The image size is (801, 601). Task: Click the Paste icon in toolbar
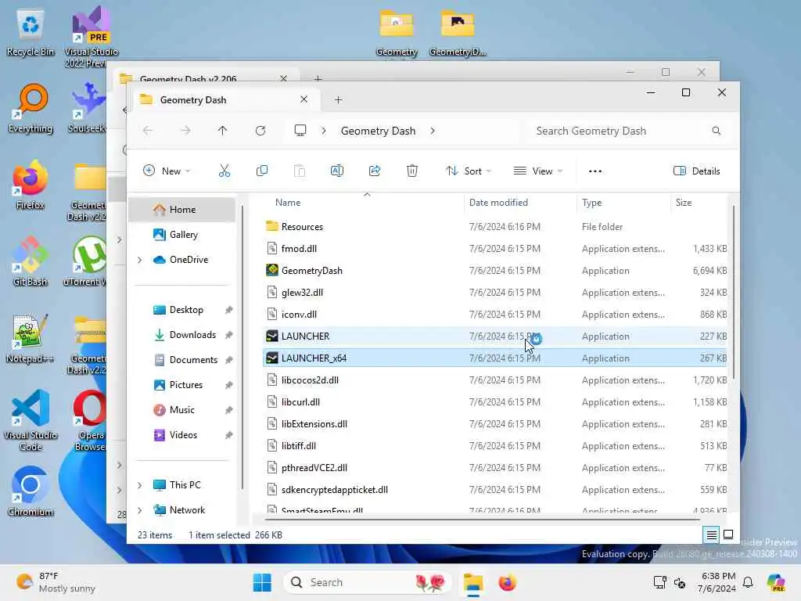pos(300,171)
